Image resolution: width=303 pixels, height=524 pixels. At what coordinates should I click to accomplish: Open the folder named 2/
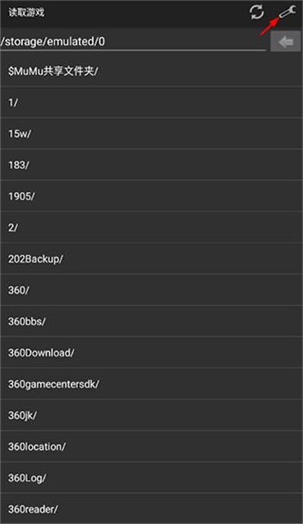151,227
